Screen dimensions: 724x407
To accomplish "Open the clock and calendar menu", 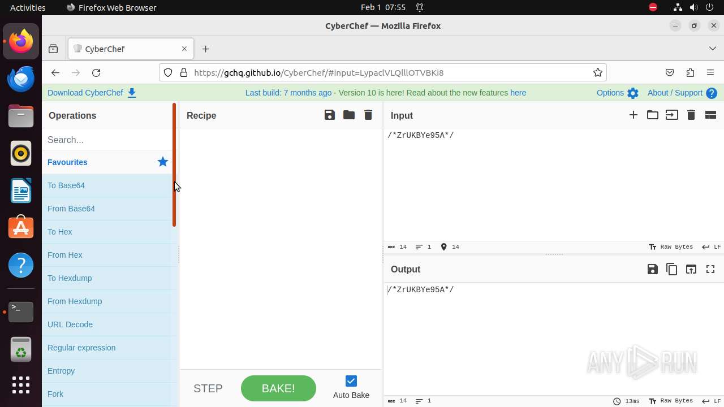I will (383, 7).
